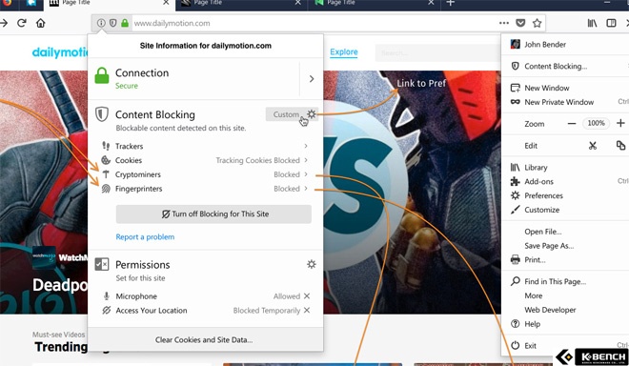Open site information via the info icon
The height and width of the screenshot is (366, 629).
click(x=101, y=23)
